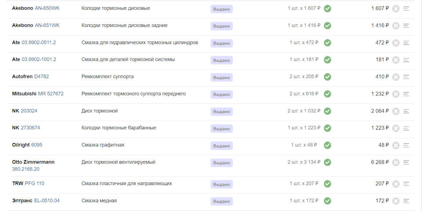Open part number link 6095
Image resolution: width=422 pixels, height=211 pixels.
click(x=37, y=145)
